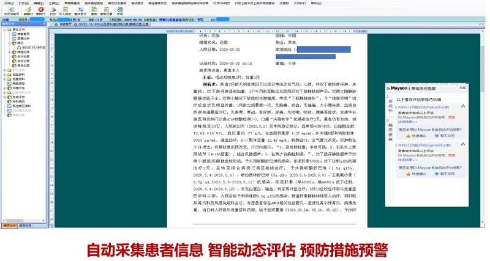Switch to 病历文书 bottom tab
490x261 pixels.
tap(9, 226)
